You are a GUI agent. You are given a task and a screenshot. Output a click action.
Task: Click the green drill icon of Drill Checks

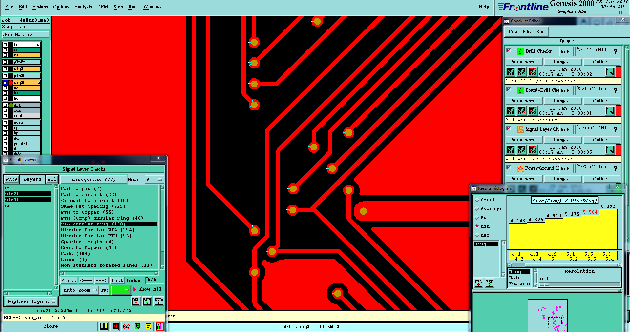520,51
